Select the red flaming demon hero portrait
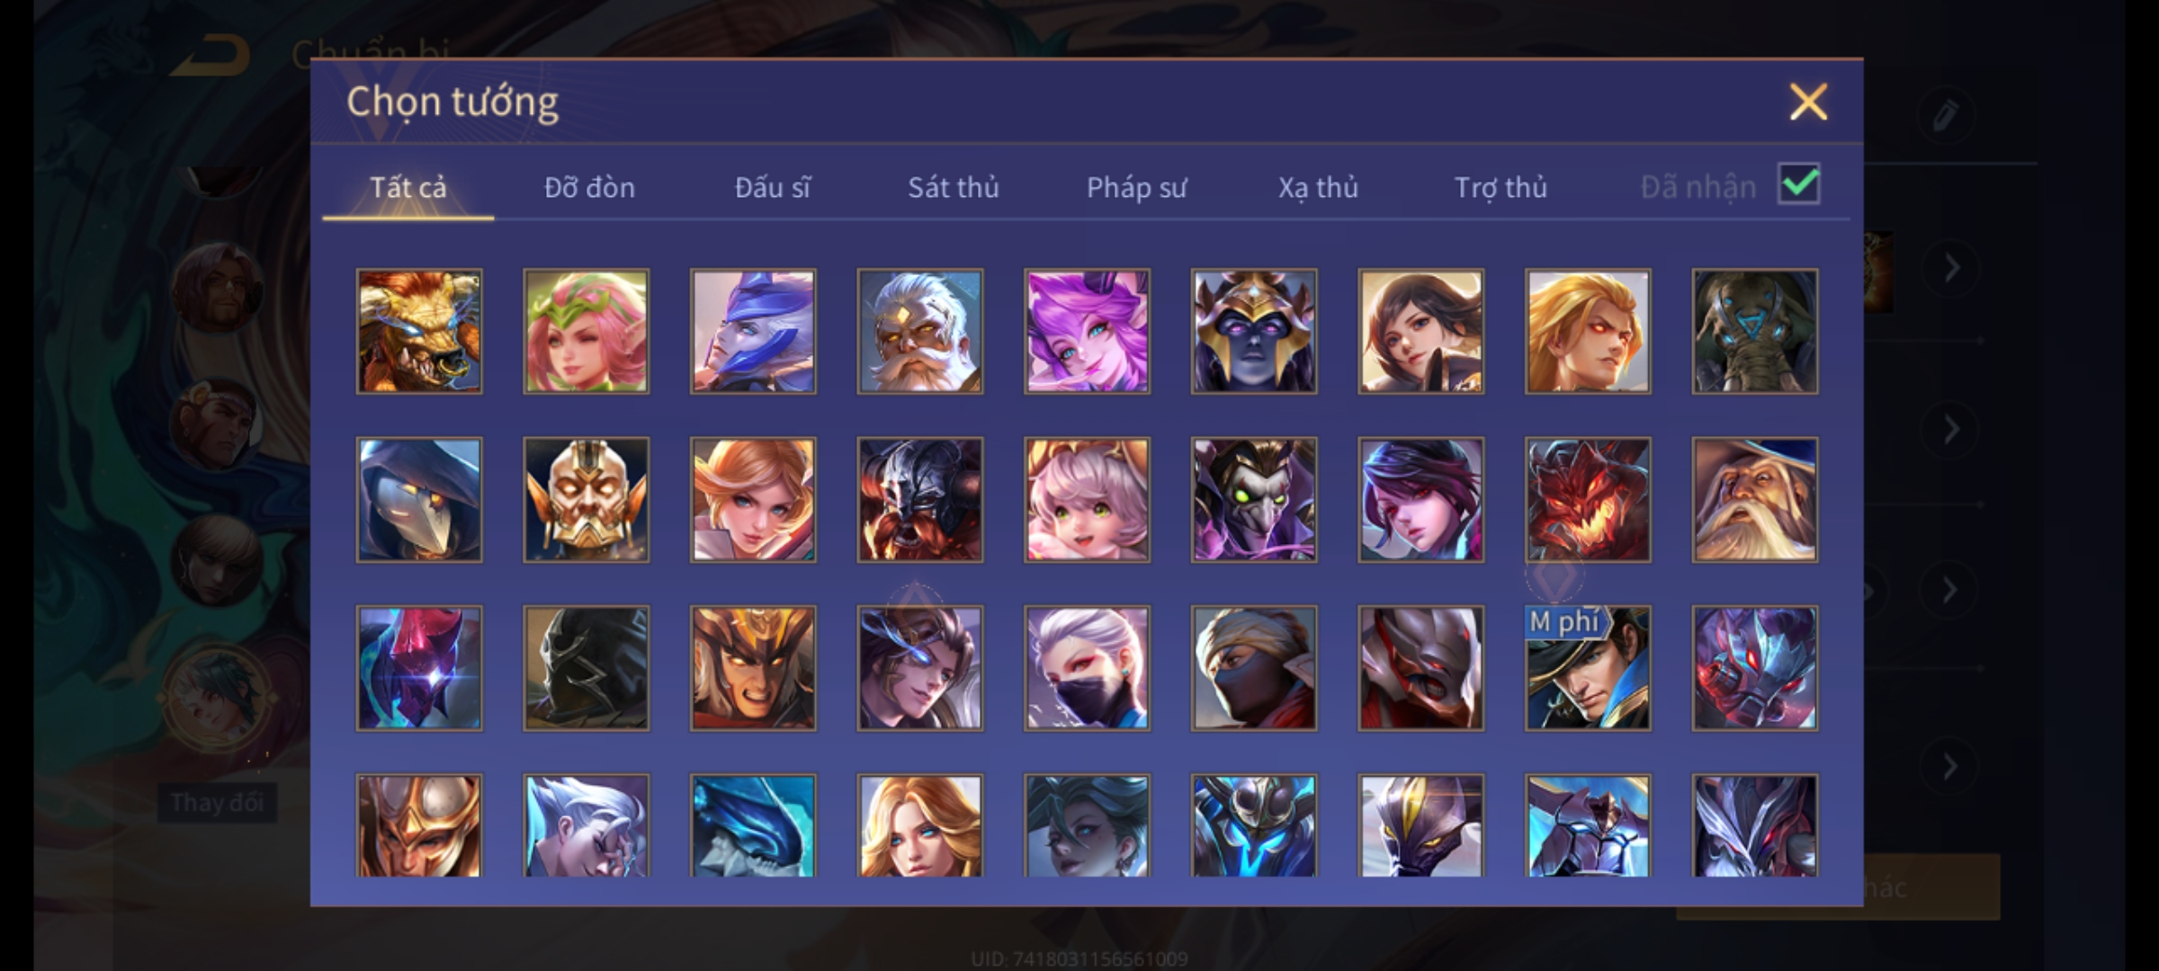The height and width of the screenshot is (971, 2159). click(1588, 500)
